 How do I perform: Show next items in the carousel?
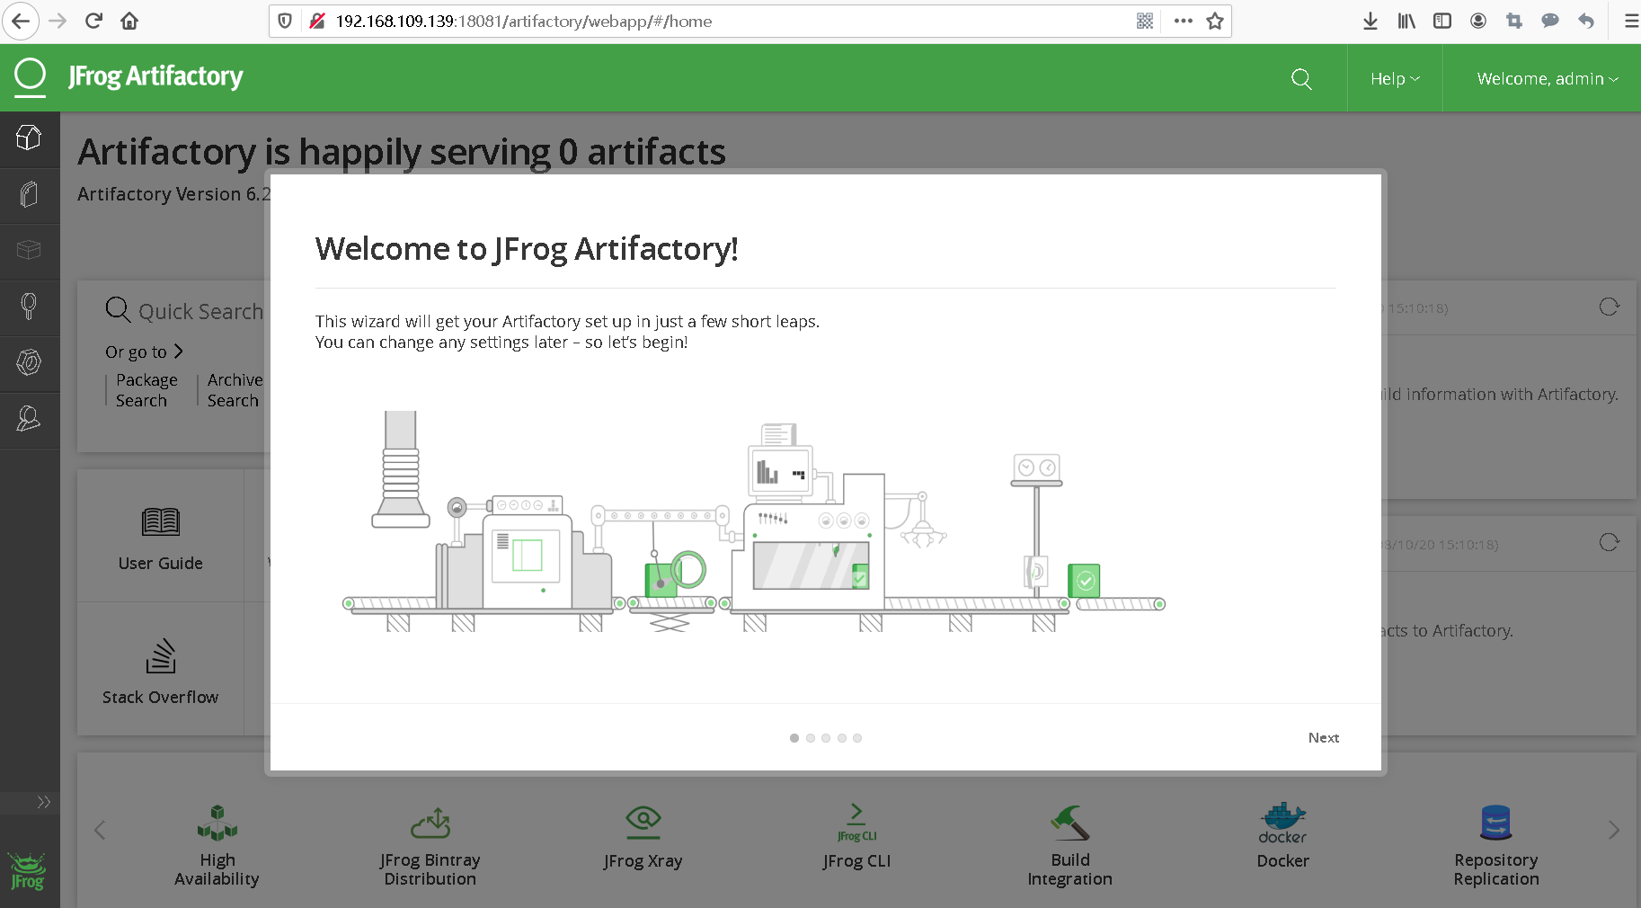[1613, 830]
